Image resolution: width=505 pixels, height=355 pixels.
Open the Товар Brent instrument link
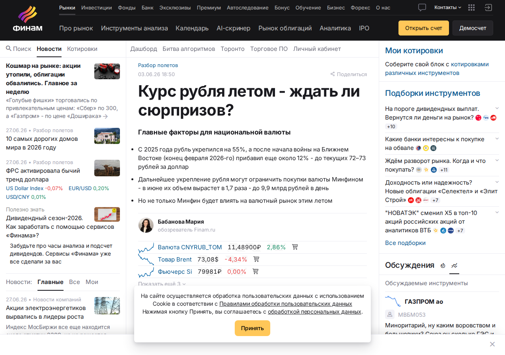click(x=175, y=260)
